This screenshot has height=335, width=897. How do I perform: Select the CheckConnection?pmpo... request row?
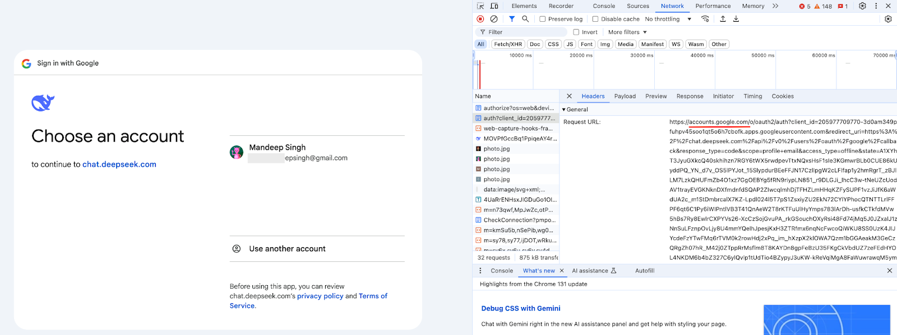point(516,220)
